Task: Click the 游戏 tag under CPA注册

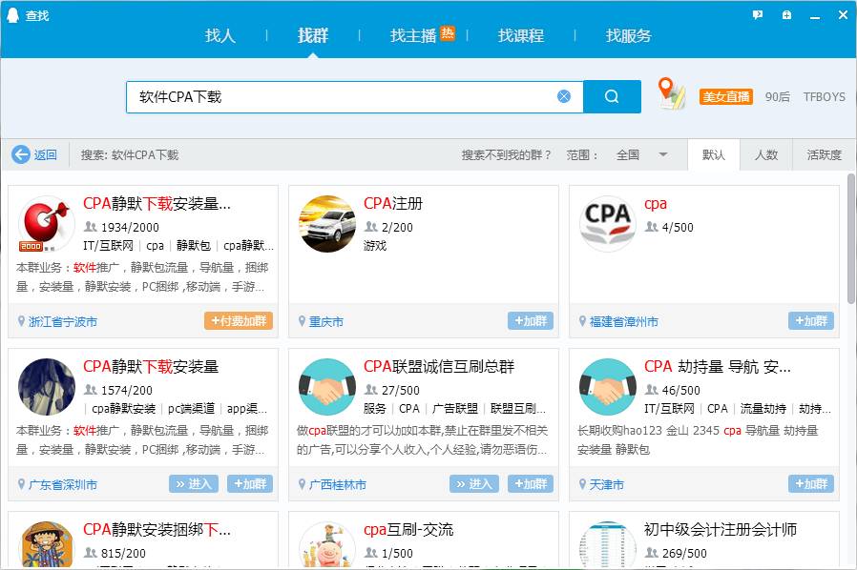Action: tap(375, 246)
